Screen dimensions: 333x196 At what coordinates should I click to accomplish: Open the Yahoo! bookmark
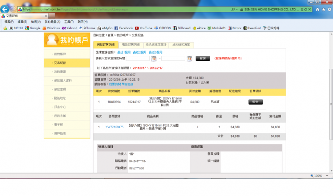point(69,28)
